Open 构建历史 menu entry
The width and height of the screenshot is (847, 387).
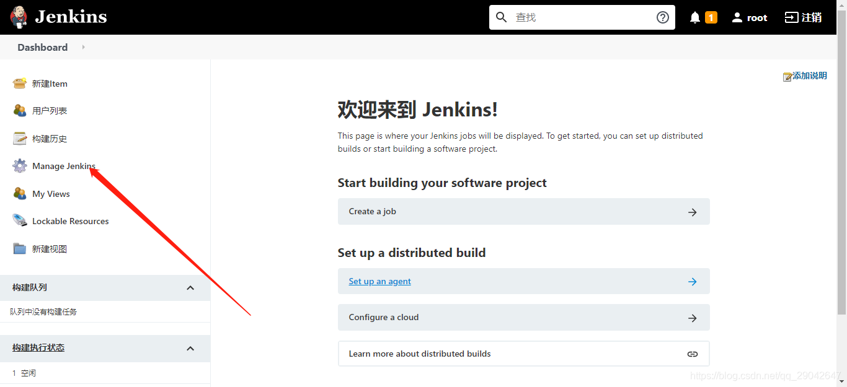[x=50, y=139]
